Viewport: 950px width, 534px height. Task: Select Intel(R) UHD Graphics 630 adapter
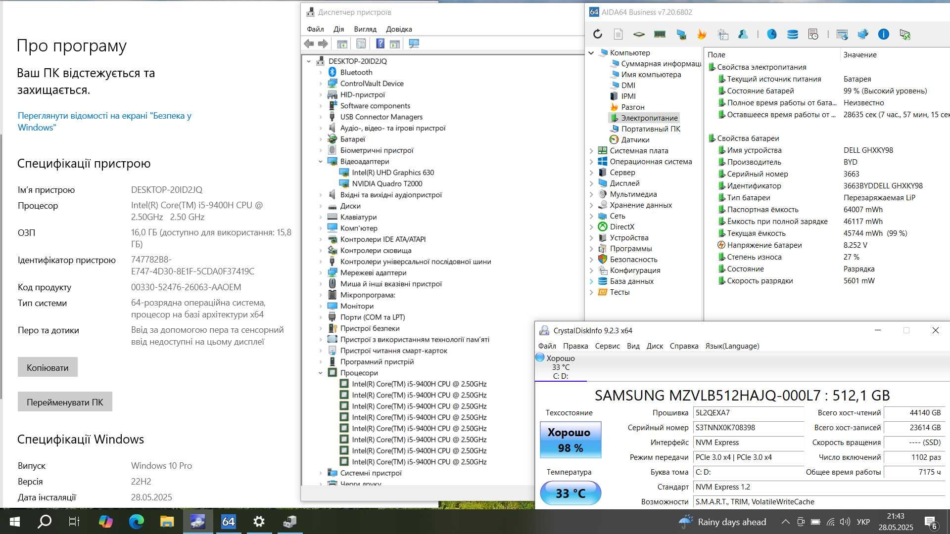393,173
